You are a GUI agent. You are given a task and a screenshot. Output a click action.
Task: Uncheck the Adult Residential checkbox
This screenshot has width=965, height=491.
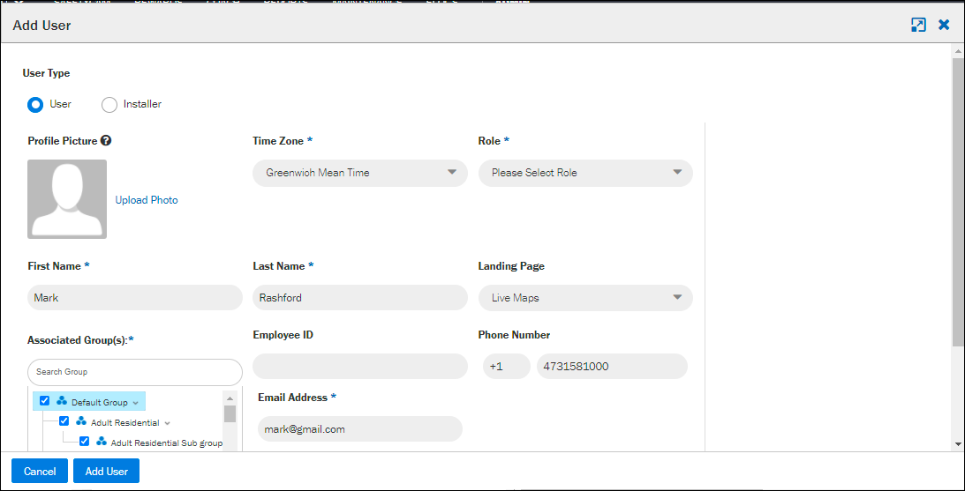click(64, 421)
